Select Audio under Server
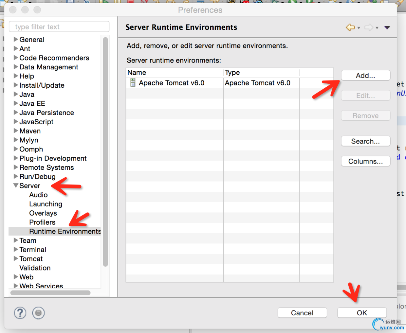The width and height of the screenshot is (406, 333). [x=38, y=195]
